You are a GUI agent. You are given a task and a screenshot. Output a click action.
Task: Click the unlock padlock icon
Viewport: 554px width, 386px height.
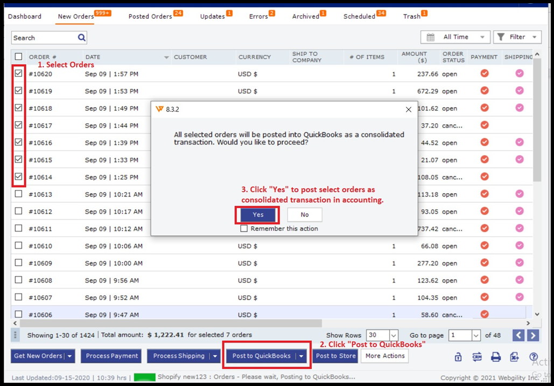click(458, 357)
